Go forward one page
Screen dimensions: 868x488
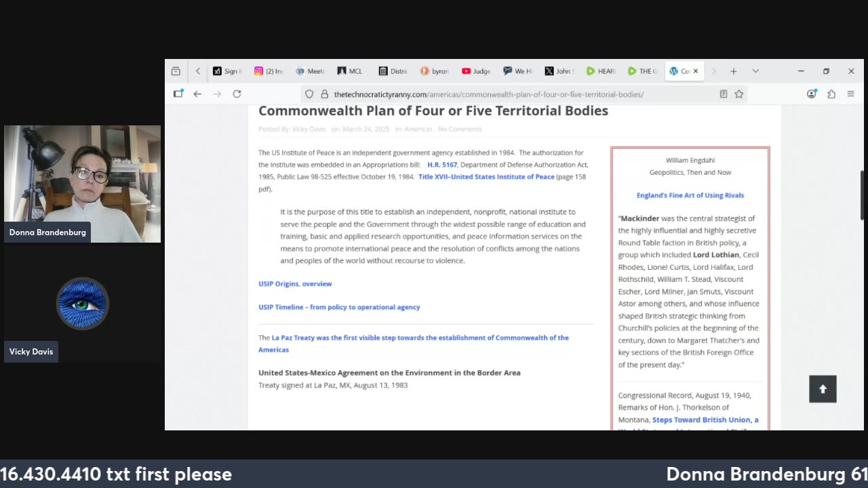[217, 94]
